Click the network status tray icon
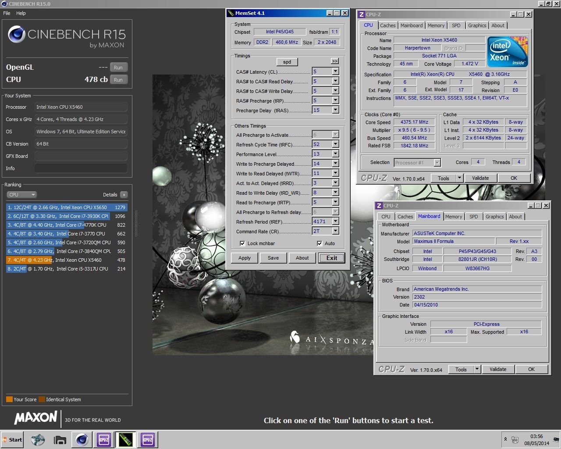561x449 pixels. point(515,440)
